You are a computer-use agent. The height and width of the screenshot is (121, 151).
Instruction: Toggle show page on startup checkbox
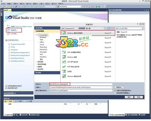click(6, 88)
